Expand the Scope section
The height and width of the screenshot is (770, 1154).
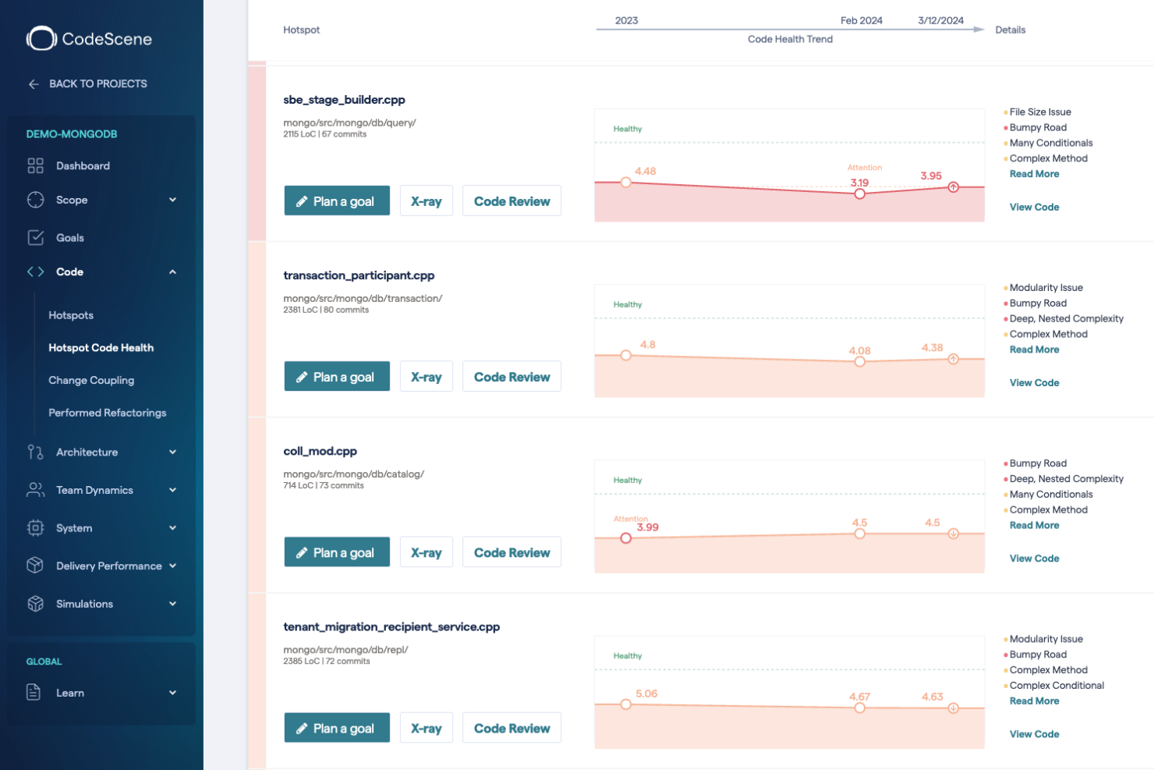[173, 200]
